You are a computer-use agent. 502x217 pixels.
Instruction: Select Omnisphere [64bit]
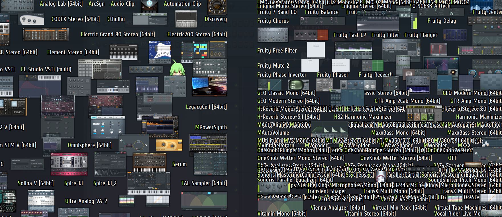pyautogui.click(x=90, y=145)
